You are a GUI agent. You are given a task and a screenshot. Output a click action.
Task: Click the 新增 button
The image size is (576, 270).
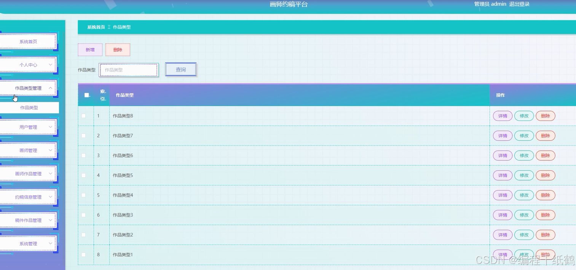[x=90, y=50]
